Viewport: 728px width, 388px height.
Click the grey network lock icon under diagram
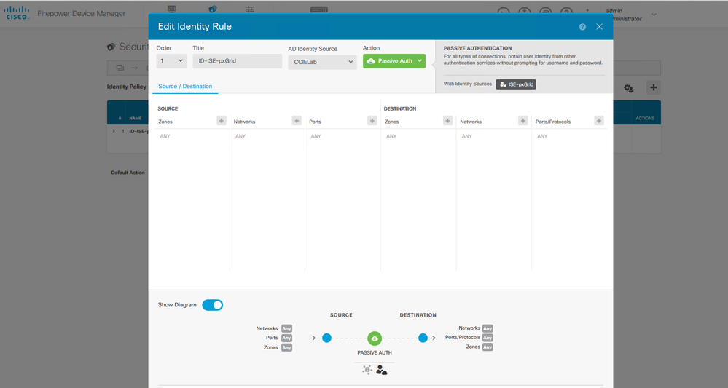pyautogui.click(x=367, y=370)
